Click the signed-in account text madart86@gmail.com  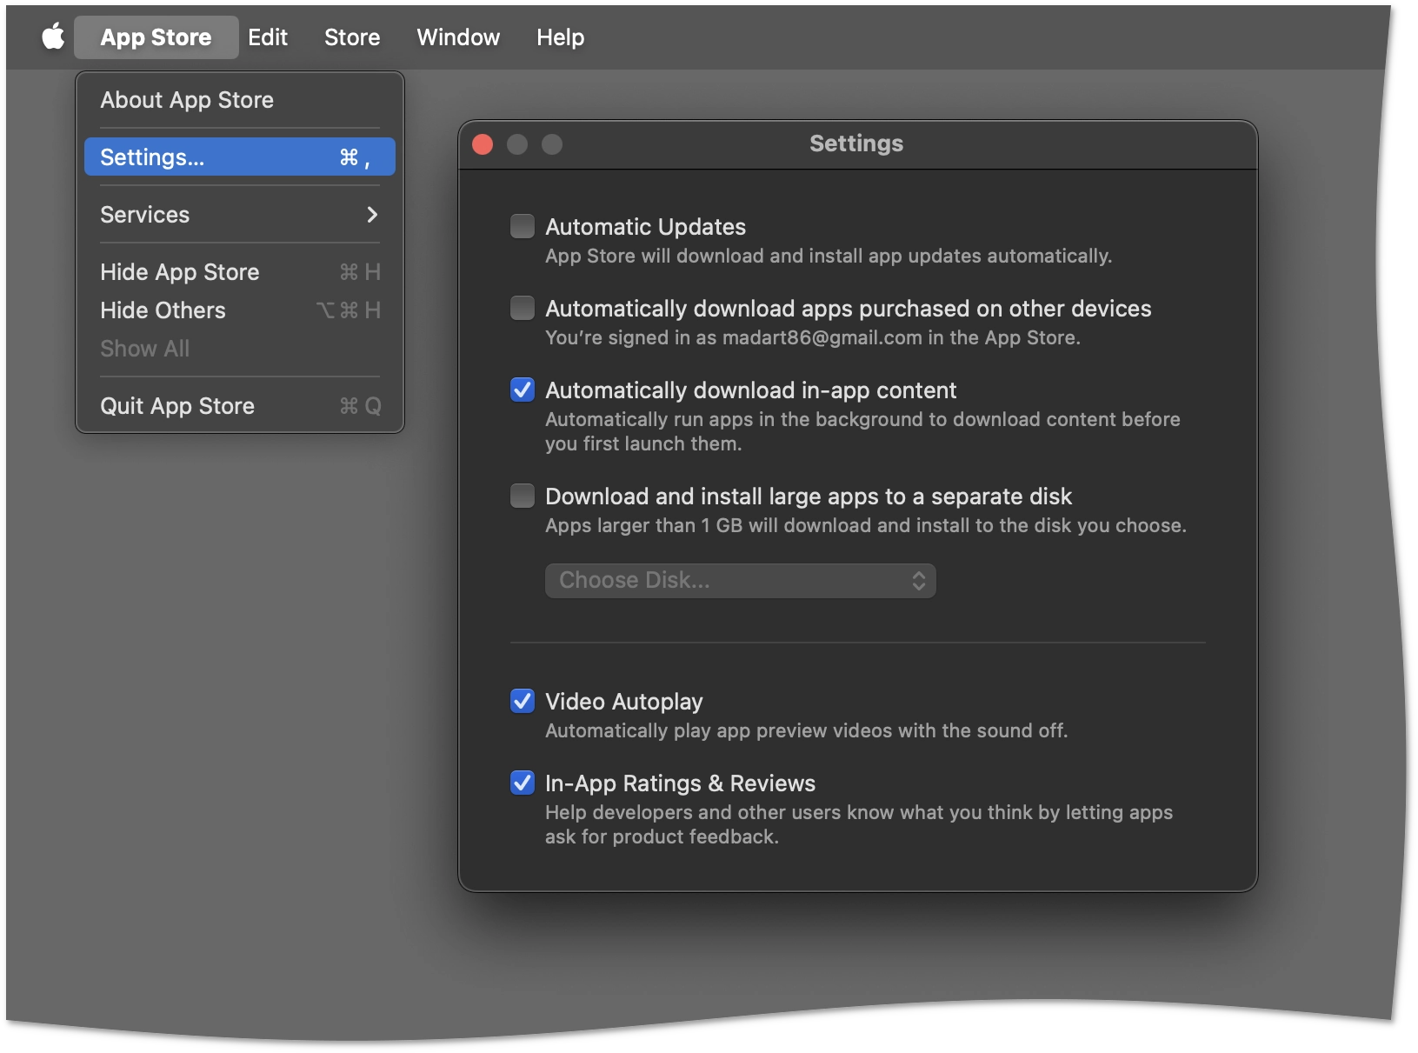pos(822,338)
